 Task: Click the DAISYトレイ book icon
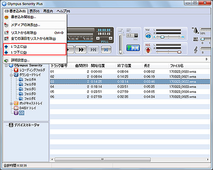pyautogui.click(x=16, y=108)
